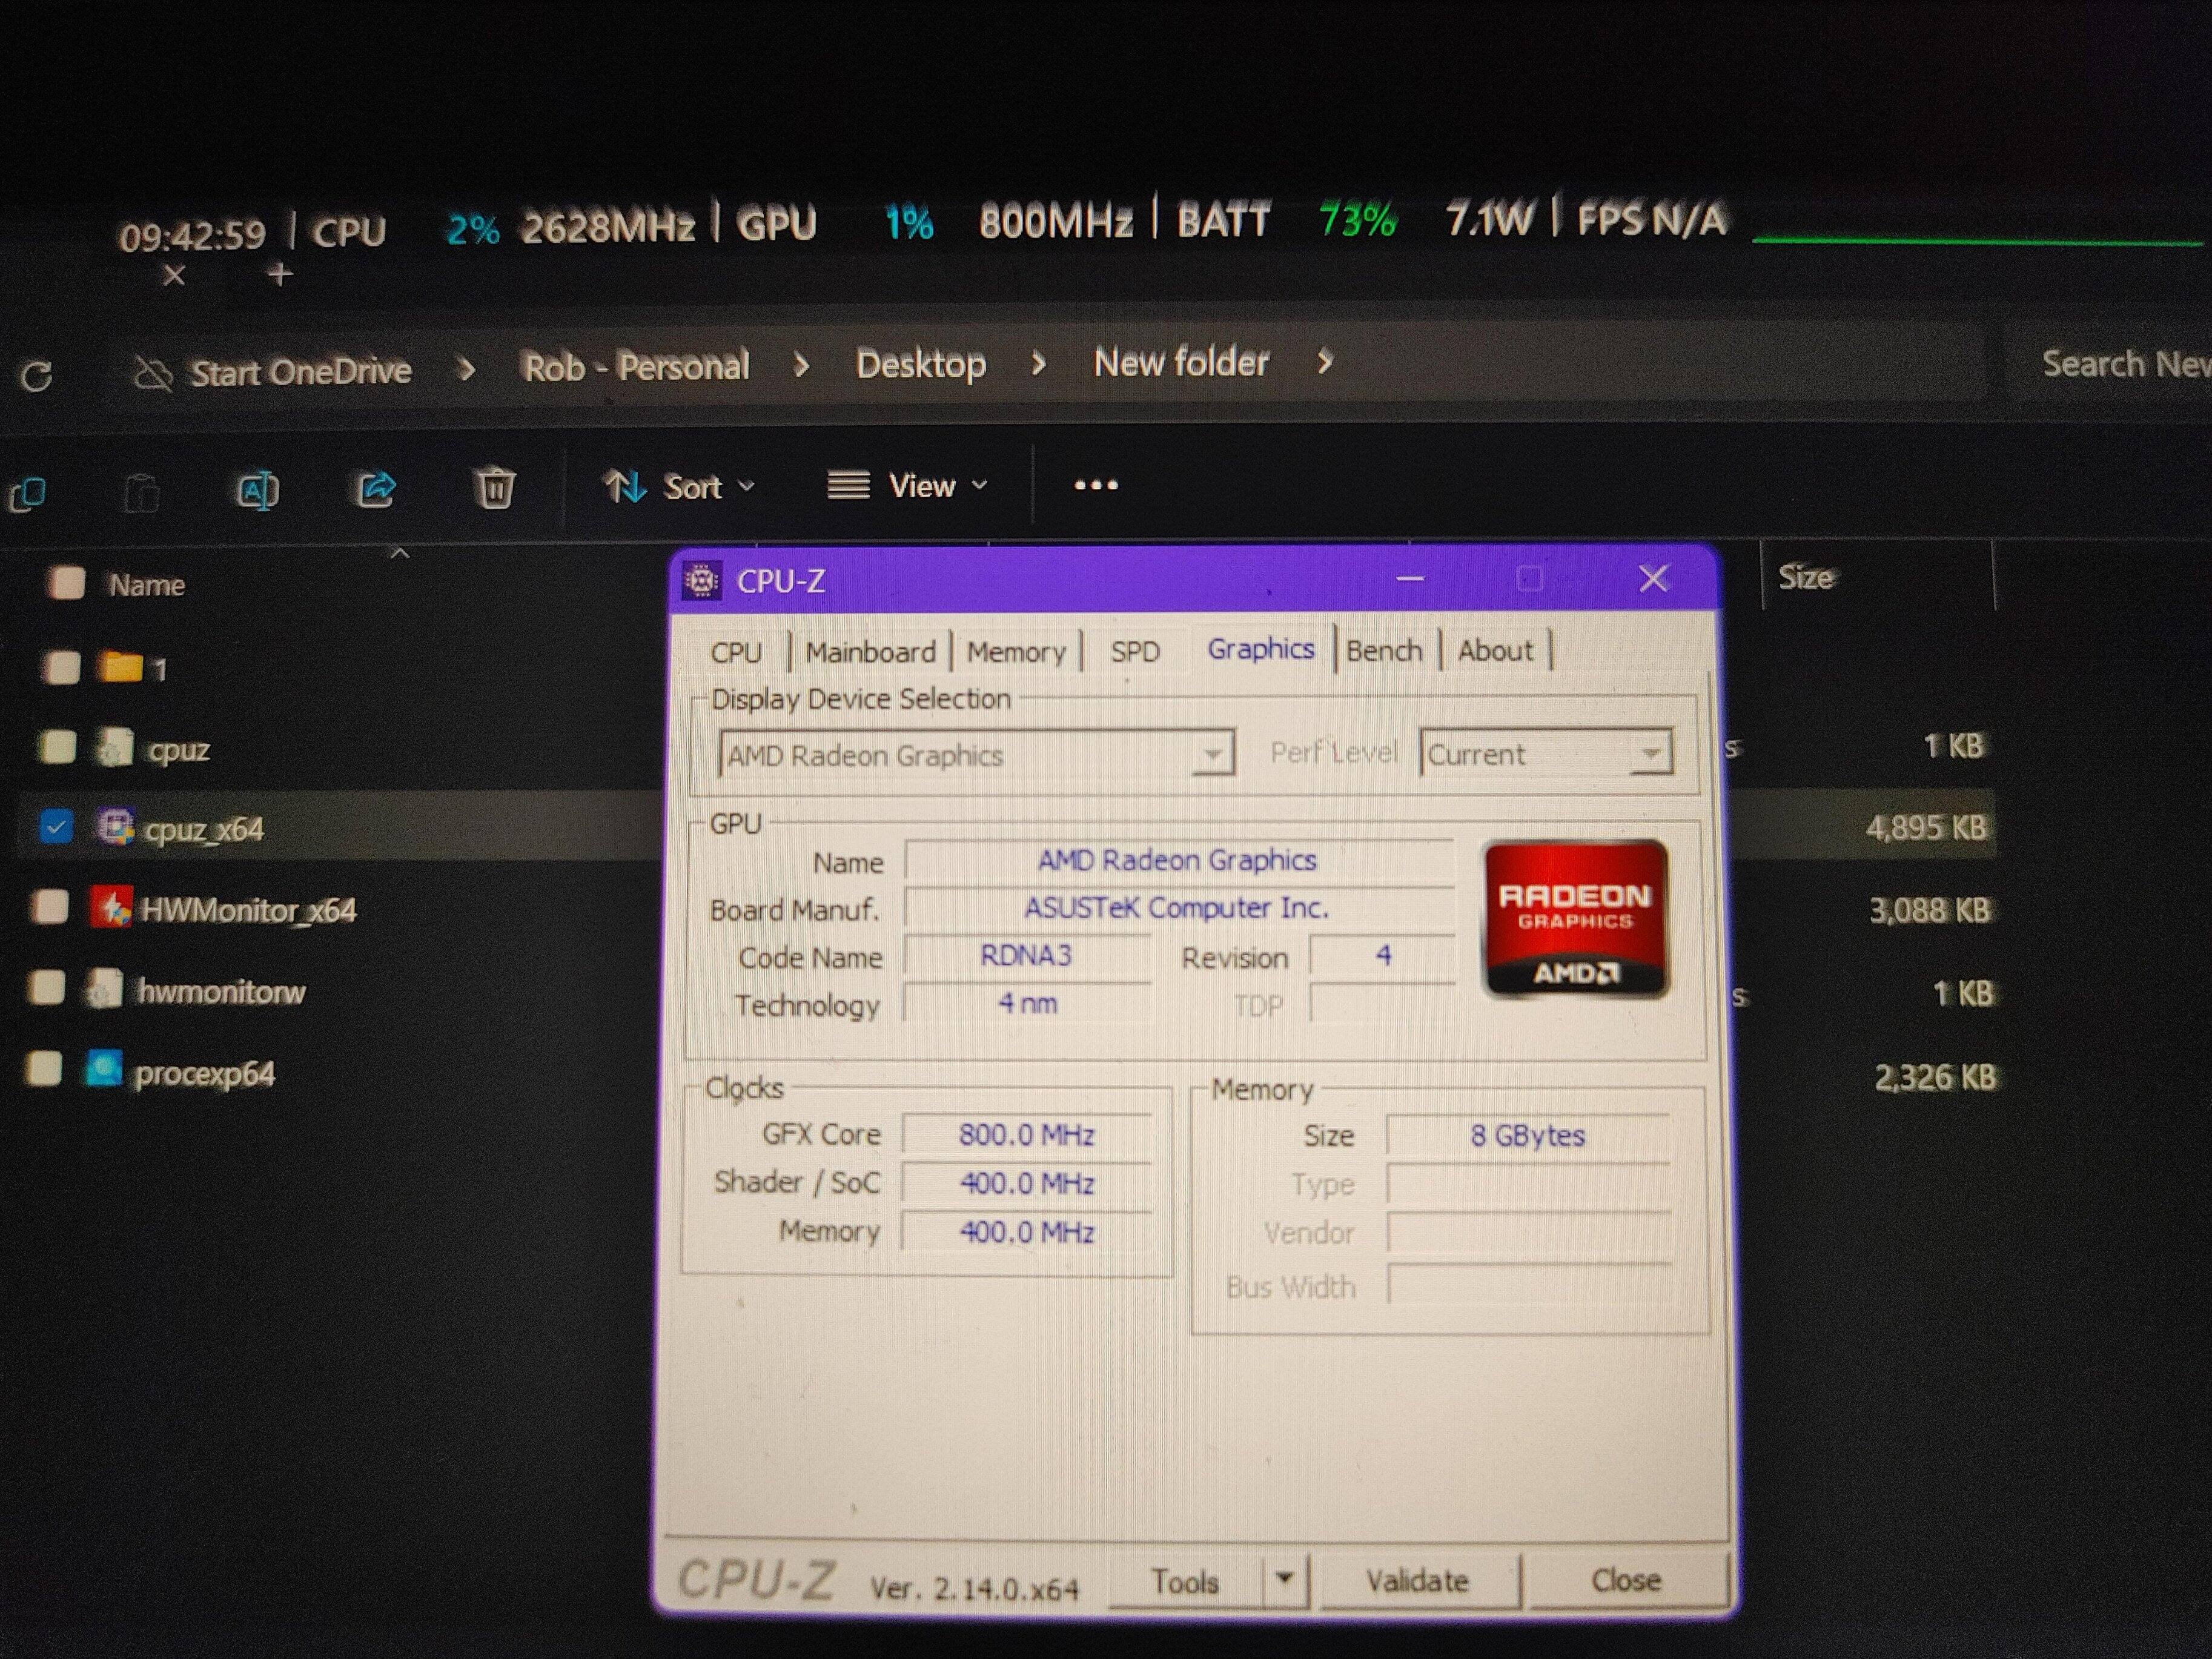This screenshot has height=1659, width=2212.
Task: Check the procexp64 file checkbox
Action: (44, 1068)
